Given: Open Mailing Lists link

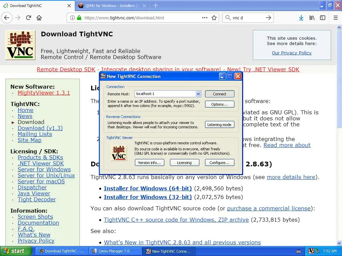Looking at the screenshot, I should coord(35,134).
